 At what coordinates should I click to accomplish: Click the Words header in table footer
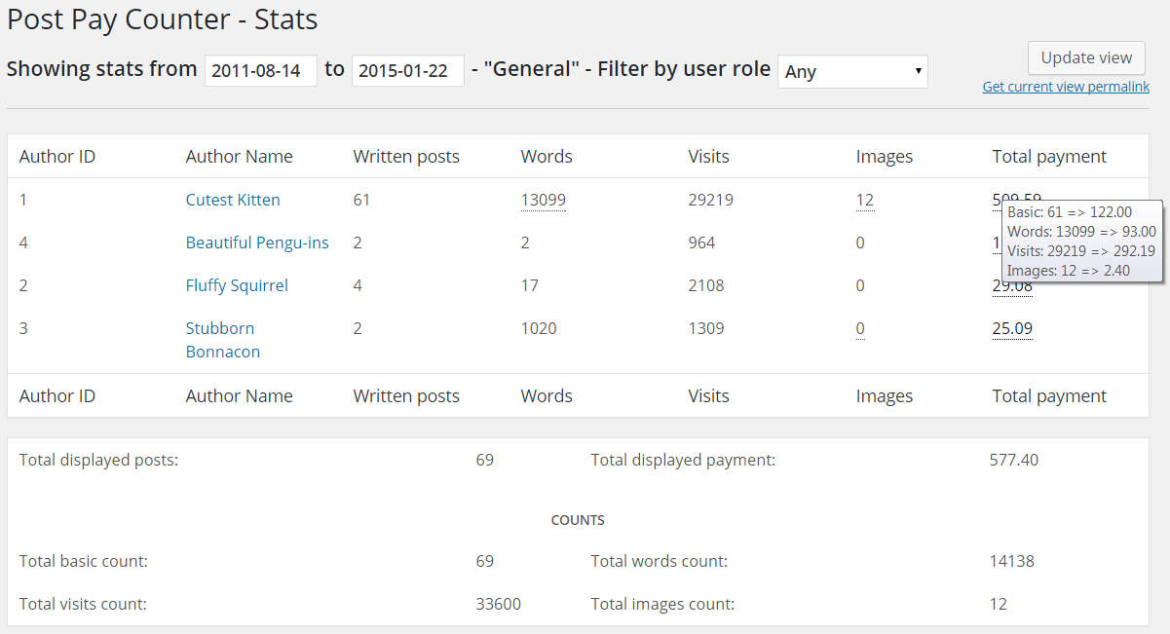547,395
